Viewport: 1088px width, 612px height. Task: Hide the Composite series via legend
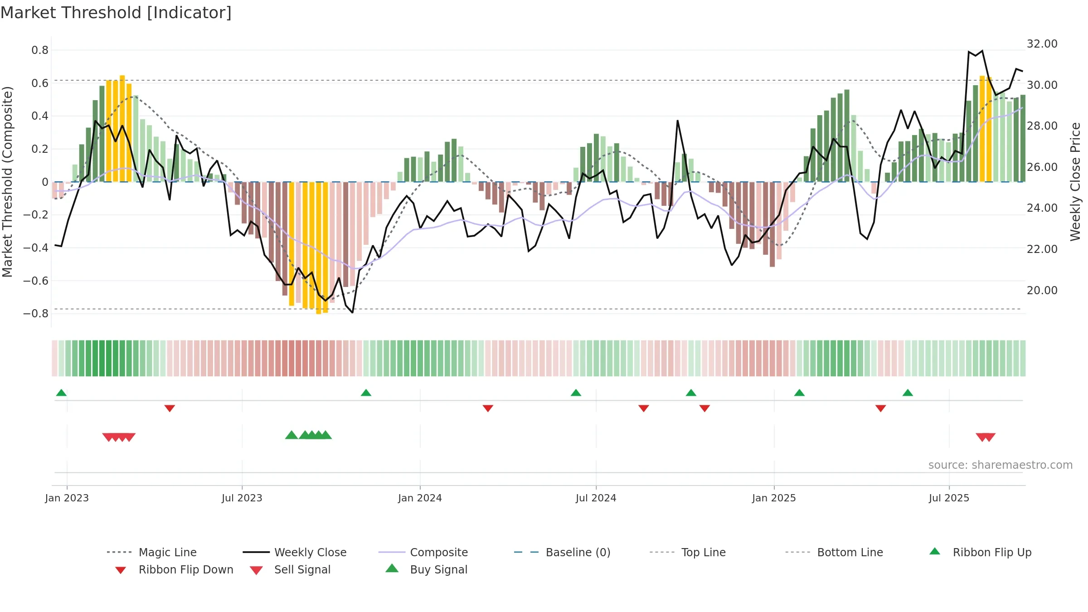tap(423, 552)
